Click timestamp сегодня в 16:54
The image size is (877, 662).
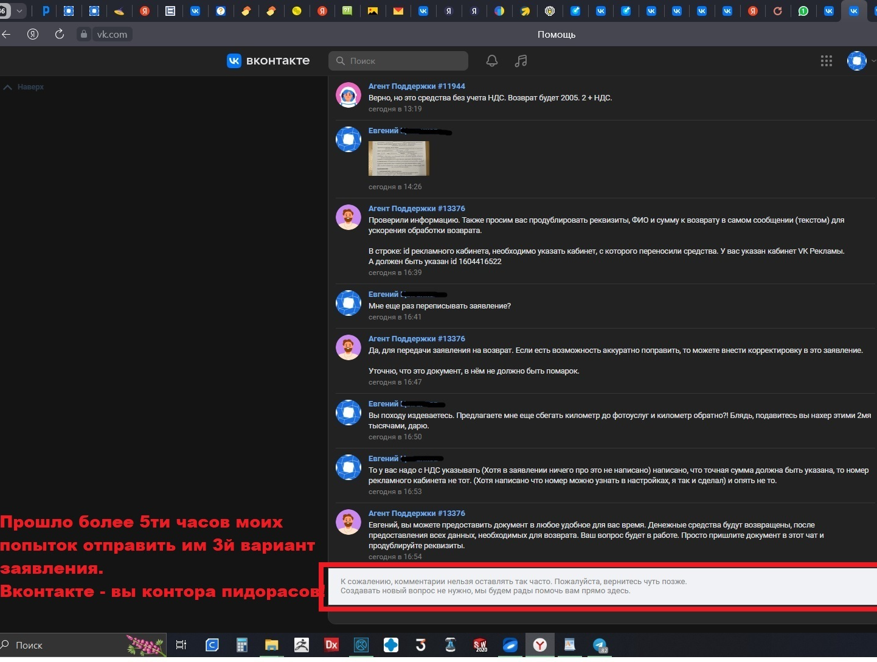395,557
